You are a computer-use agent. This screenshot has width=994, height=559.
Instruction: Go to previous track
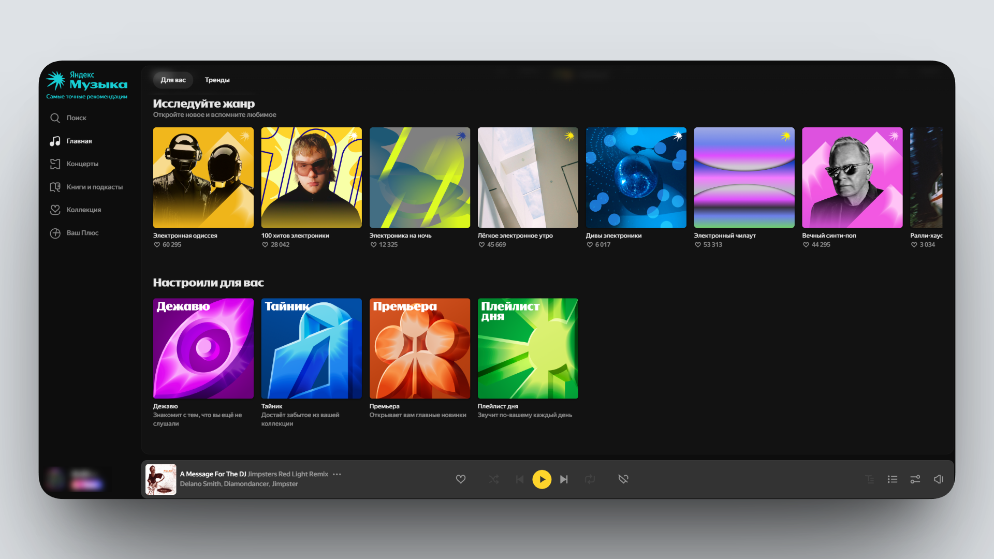520,479
